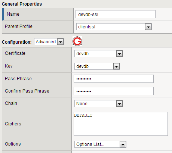Click the General Properties heading
172x153 pixels.
(x=22, y=4)
